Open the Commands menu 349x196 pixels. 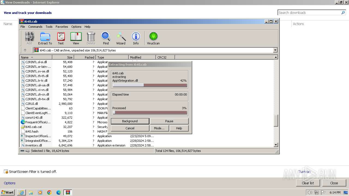[35, 27]
